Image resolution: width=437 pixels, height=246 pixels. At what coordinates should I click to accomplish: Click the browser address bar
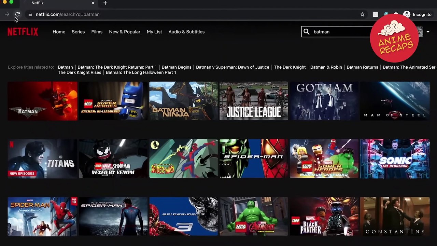(x=191, y=14)
